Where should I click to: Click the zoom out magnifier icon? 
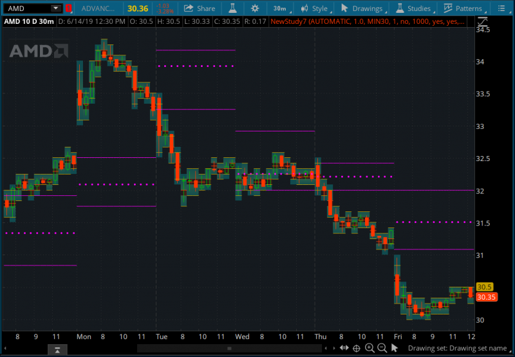382,349
